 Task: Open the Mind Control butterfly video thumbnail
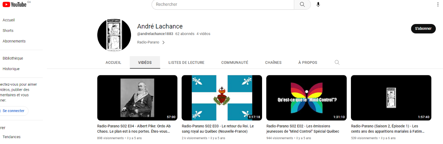306,98
